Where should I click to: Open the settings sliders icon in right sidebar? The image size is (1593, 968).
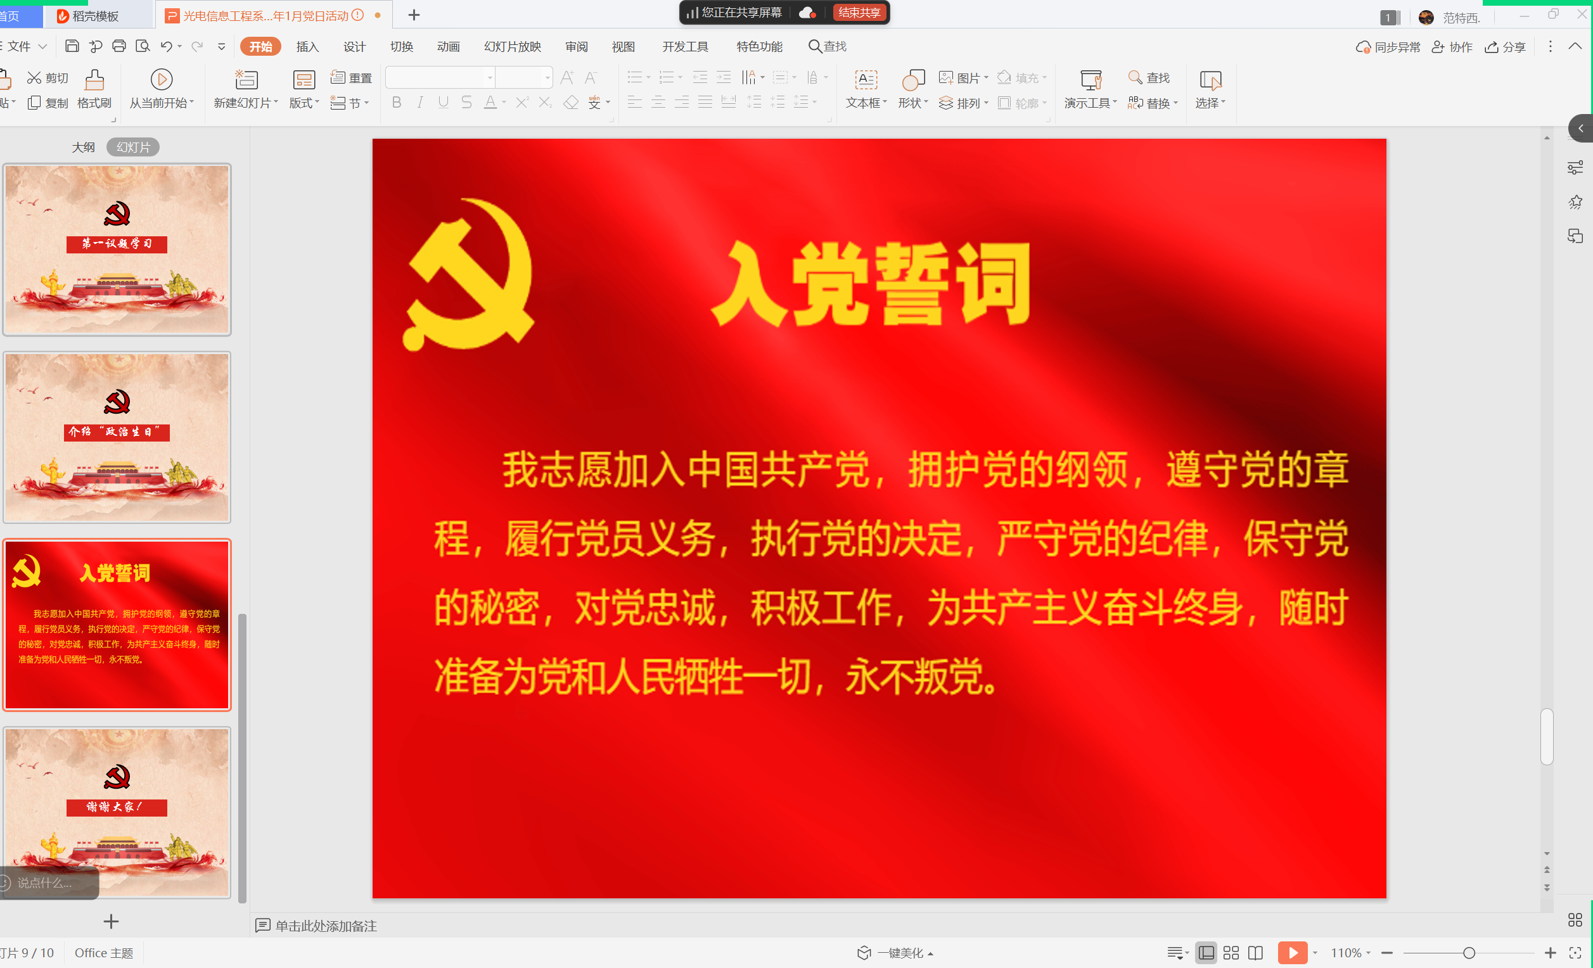coord(1575,168)
